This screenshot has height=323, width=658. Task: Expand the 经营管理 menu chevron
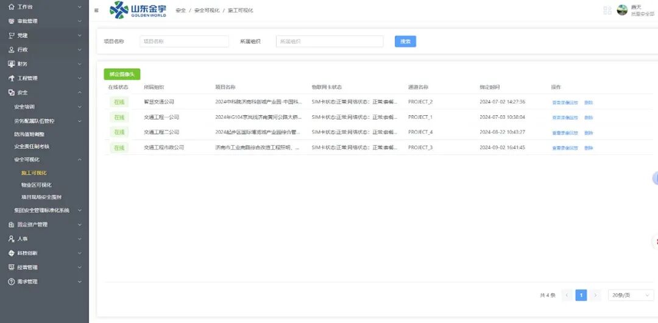[80, 267]
